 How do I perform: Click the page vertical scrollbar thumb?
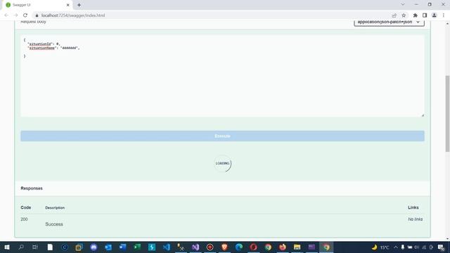coord(447,114)
